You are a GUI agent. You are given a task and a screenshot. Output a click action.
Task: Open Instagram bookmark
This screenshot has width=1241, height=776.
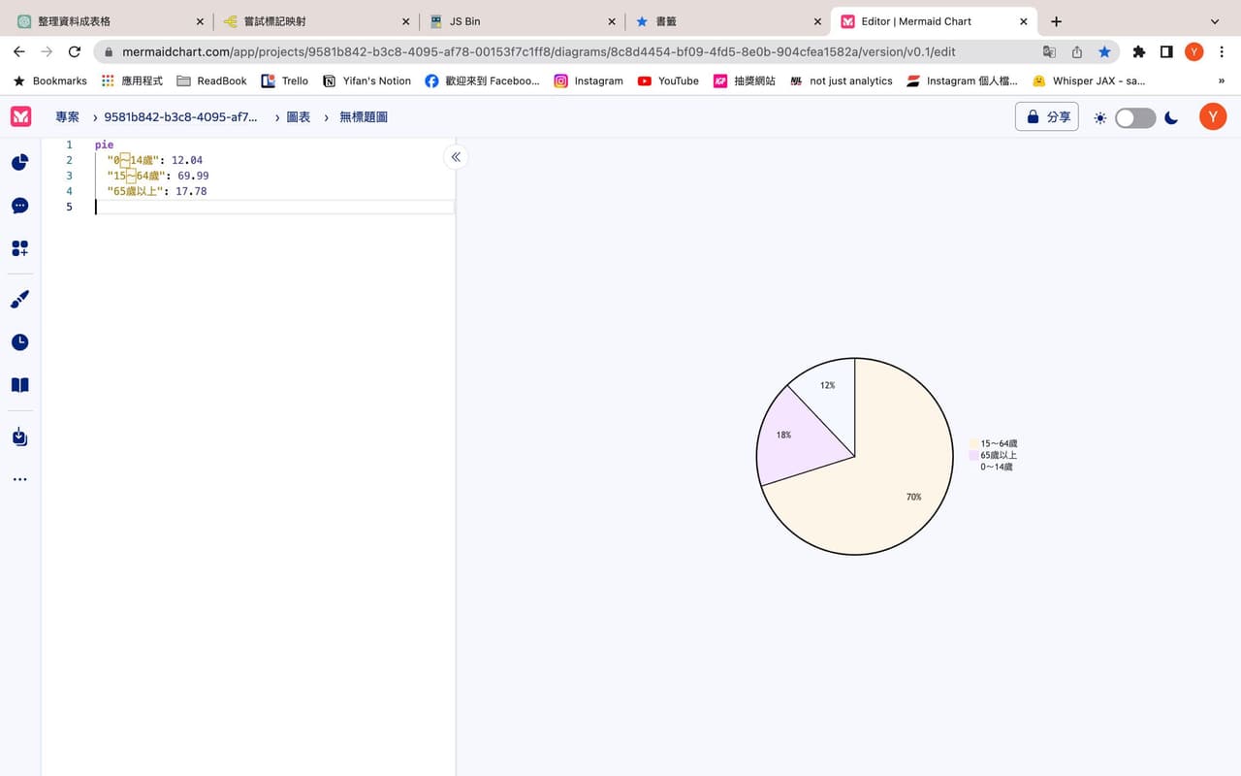(x=589, y=81)
